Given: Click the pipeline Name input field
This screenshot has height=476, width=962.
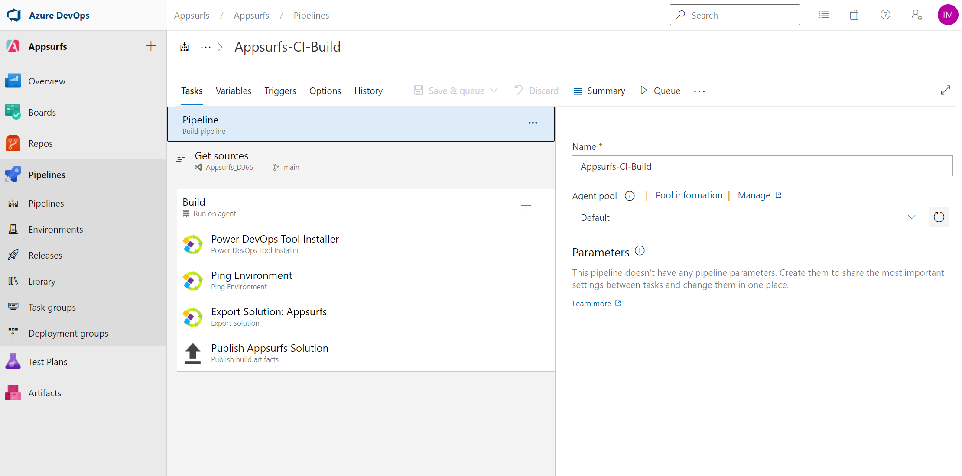Looking at the screenshot, I should tap(762, 166).
